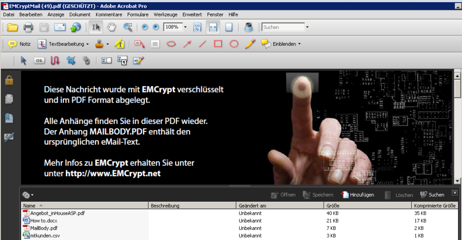
Task: Click Hinzufügen to add attachment
Action: [x=357, y=195]
